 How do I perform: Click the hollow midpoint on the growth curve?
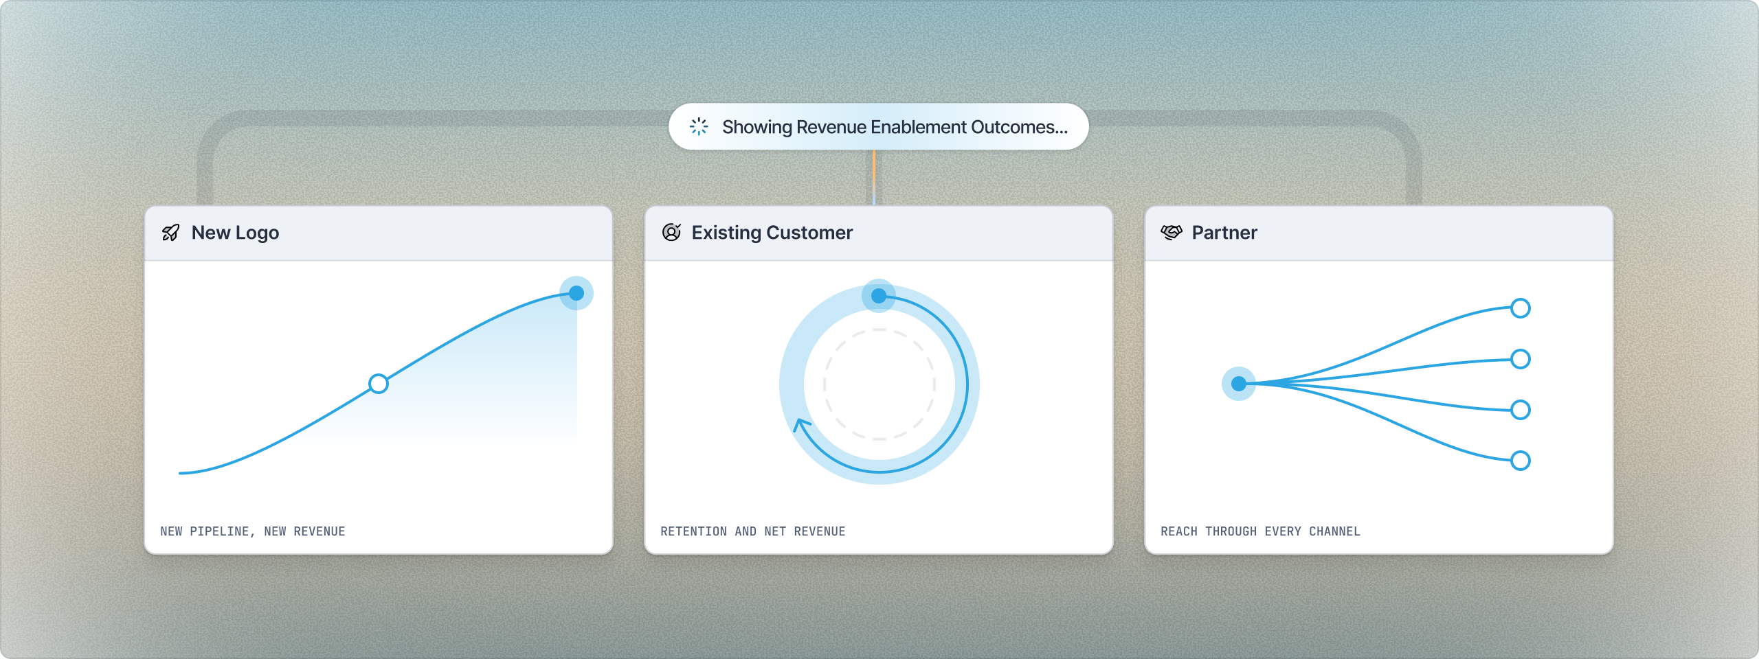[379, 383]
